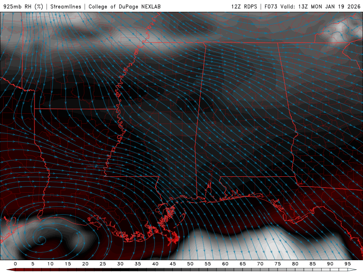
Task: Click the '925mb RH (%)' title text
Action: (x=23, y=6)
